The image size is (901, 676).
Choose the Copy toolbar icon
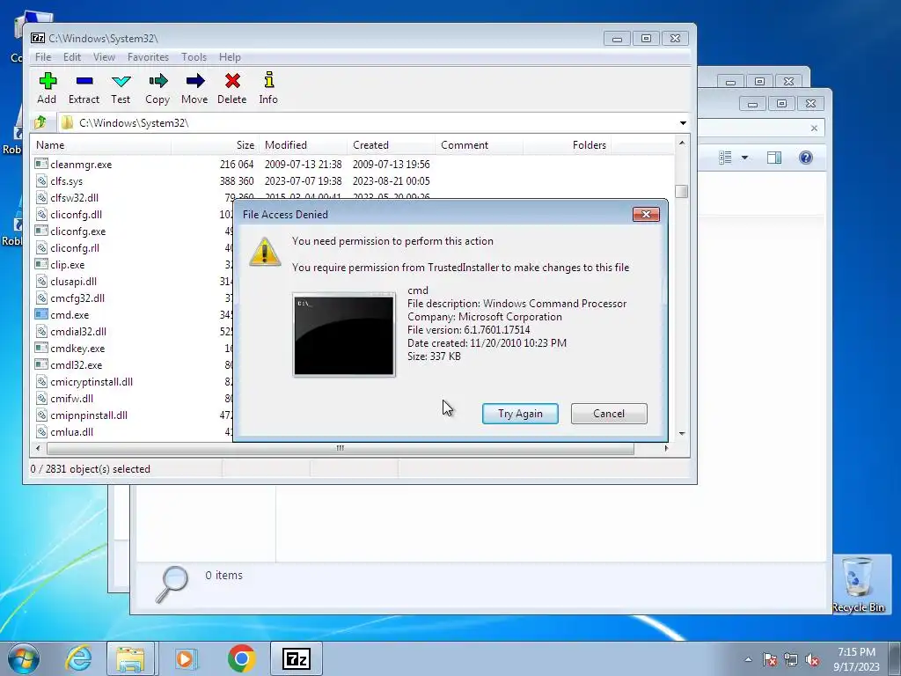tap(157, 80)
